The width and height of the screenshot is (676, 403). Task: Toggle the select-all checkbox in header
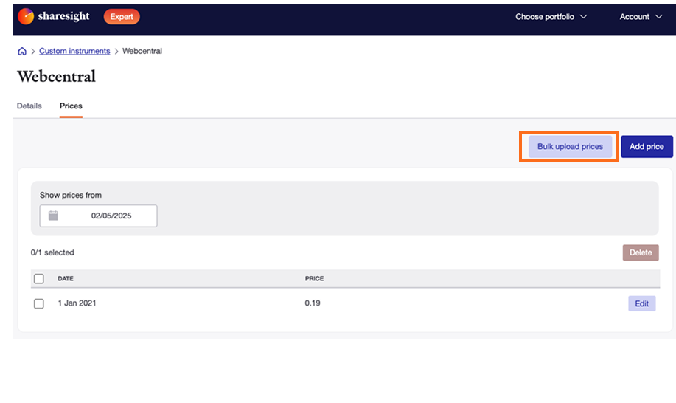coord(39,279)
